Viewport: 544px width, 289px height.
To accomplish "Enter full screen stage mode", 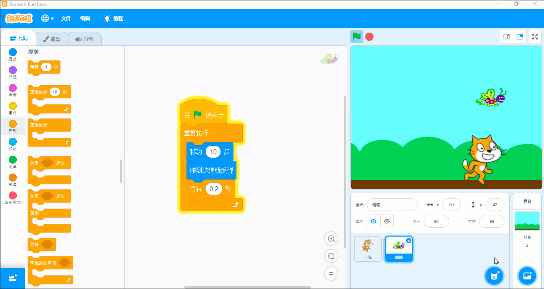I will pyautogui.click(x=535, y=37).
